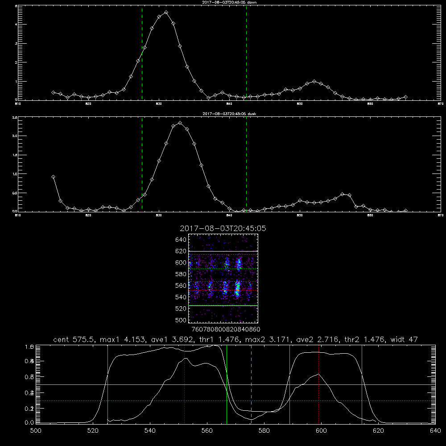Image resolution: width=446 pixels, height=446 pixels.
Task: Click the leftmost diamond marker in dusk plot
Action: pos(53,177)
